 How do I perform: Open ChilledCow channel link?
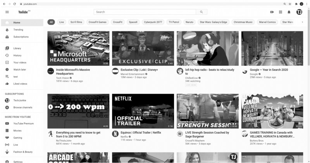(191, 78)
